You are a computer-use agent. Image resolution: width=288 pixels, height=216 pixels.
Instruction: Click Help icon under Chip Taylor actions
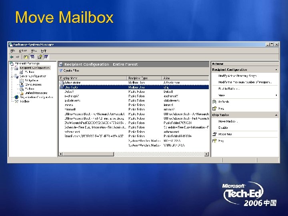(x=214, y=141)
